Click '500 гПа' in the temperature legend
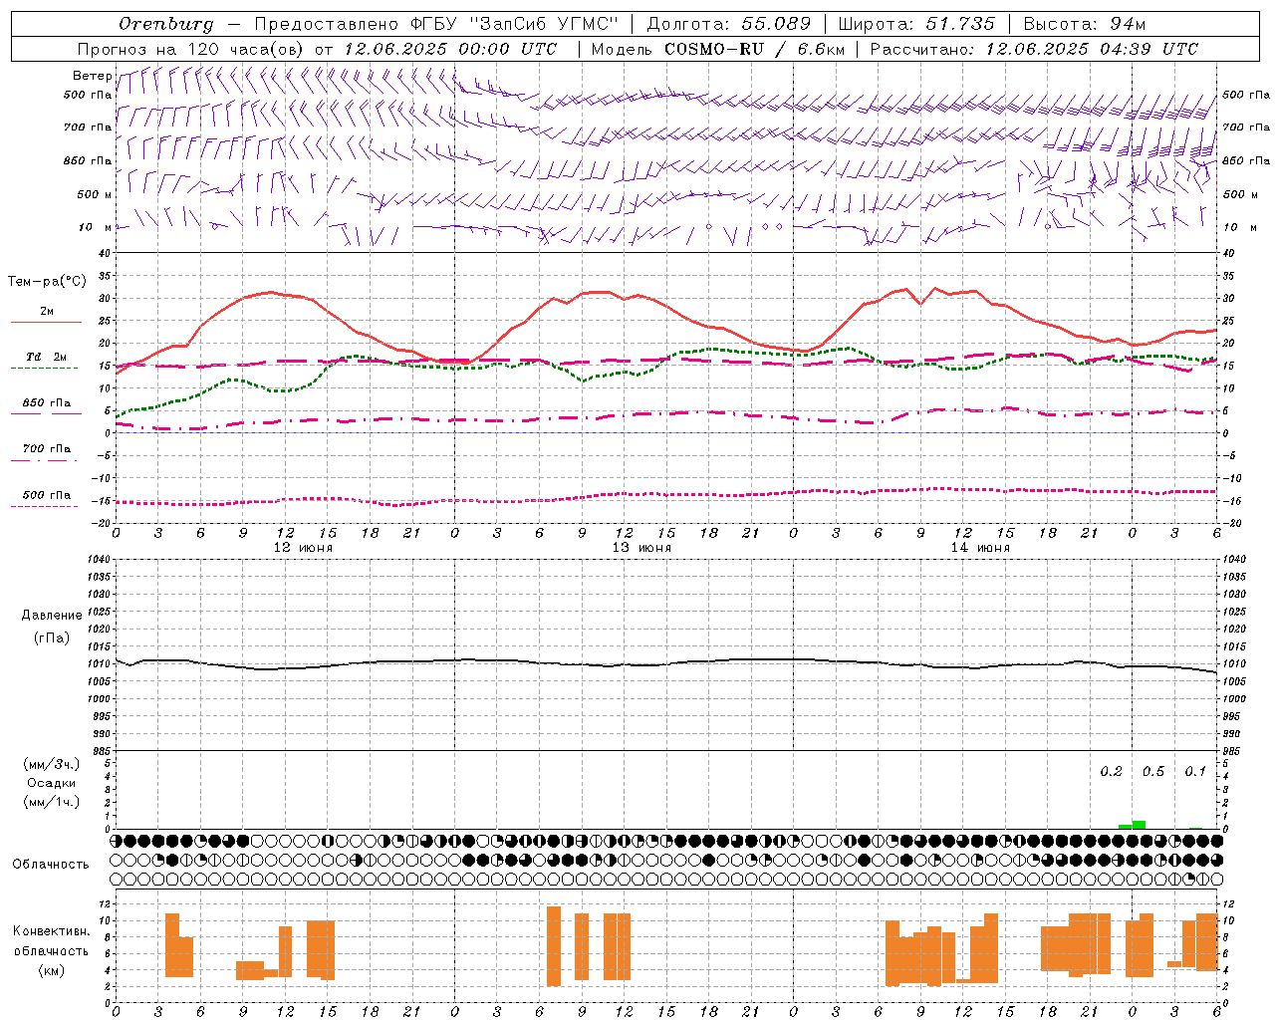This screenshot has height=1020, width=1275. point(47,495)
